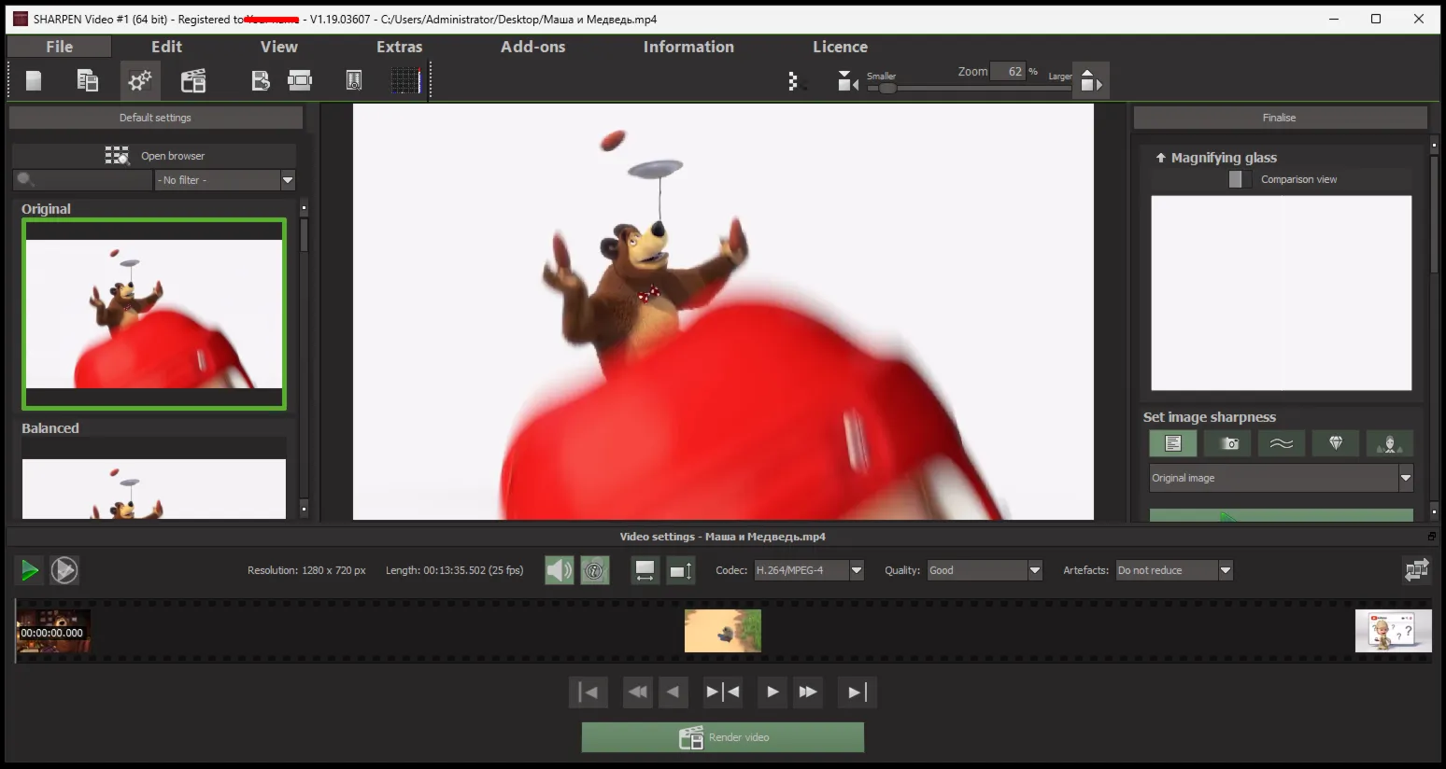Image resolution: width=1446 pixels, height=769 pixels.
Task: Click the preset search field
Action: tap(82, 180)
